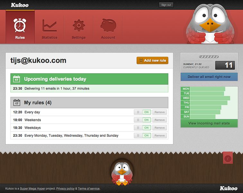This screenshot has width=243, height=193.
Task: Click Add new rule button
Action: [x=152, y=60]
